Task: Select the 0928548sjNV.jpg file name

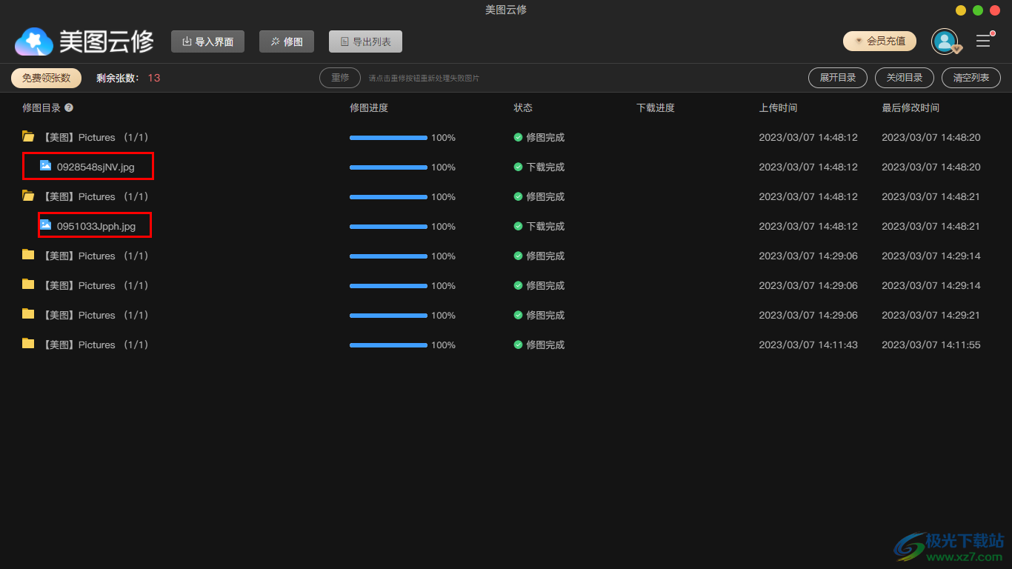Action: pyautogui.click(x=96, y=167)
